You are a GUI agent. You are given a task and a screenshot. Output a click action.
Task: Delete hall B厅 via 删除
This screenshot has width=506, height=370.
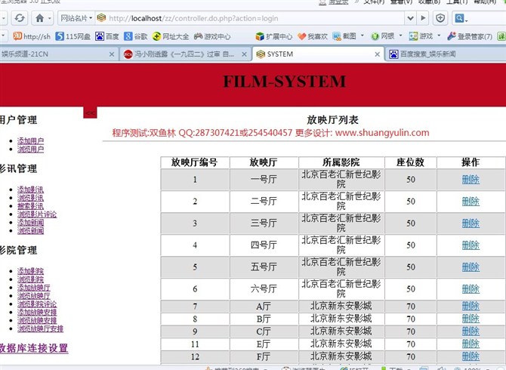click(x=471, y=319)
